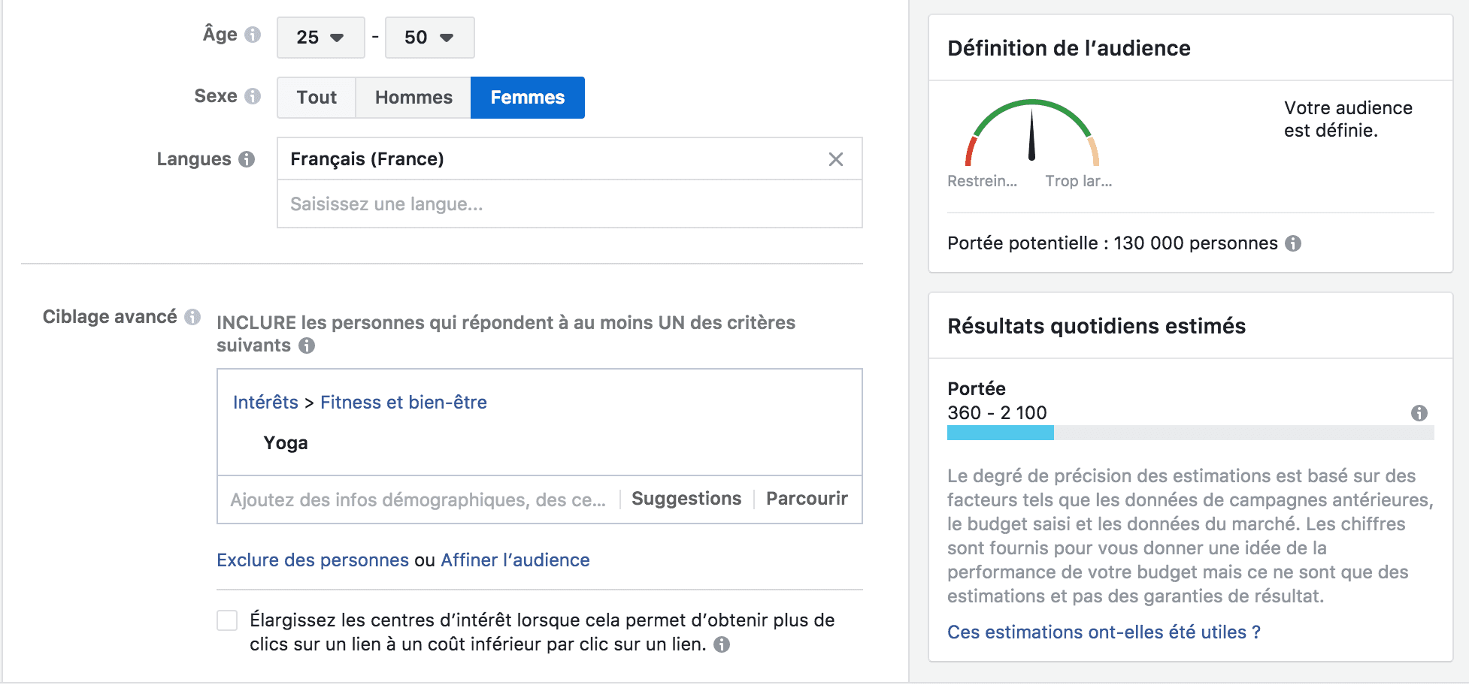Click the info icon next to Âge
The image size is (1469, 685).
click(x=253, y=35)
